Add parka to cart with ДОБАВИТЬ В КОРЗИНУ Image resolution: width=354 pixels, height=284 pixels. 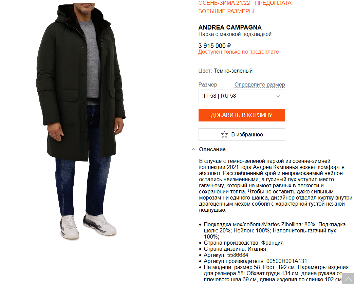pos(242,115)
